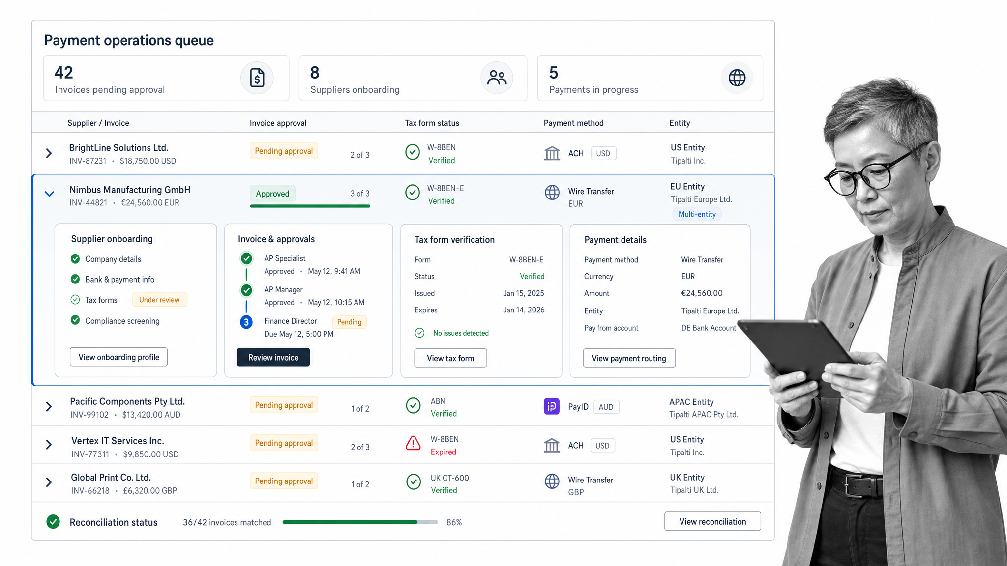This screenshot has width=1007, height=566.
Task: Click the No issues detected check icon
Action: [x=419, y=333]
